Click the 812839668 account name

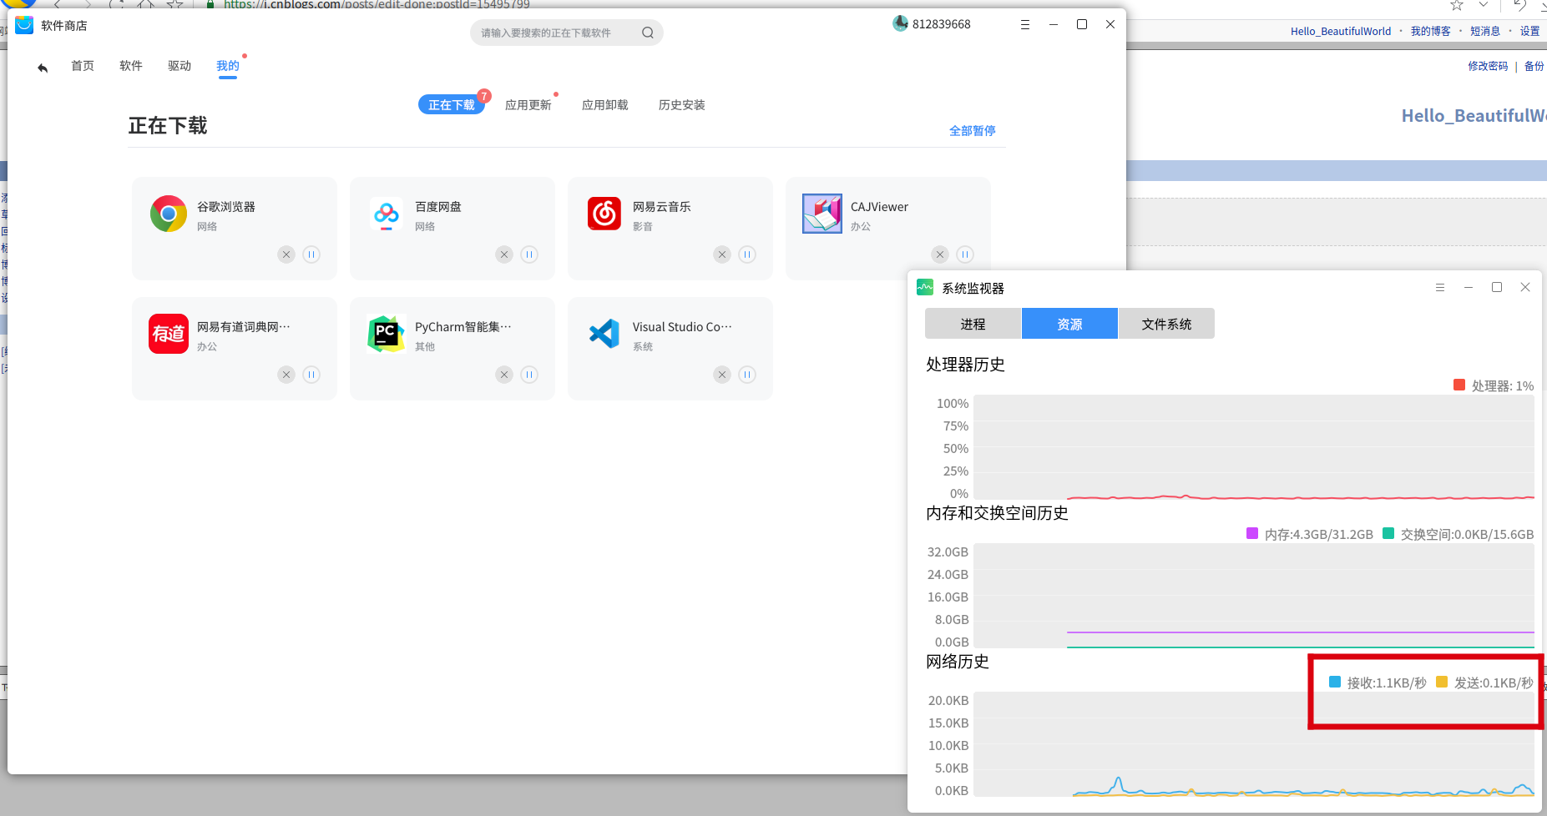pos(942,24)
